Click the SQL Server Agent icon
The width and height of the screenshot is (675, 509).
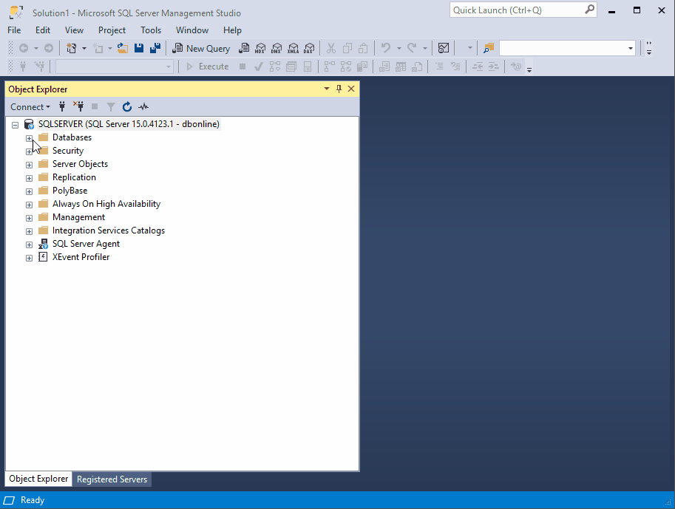click(x=43, y=244)
